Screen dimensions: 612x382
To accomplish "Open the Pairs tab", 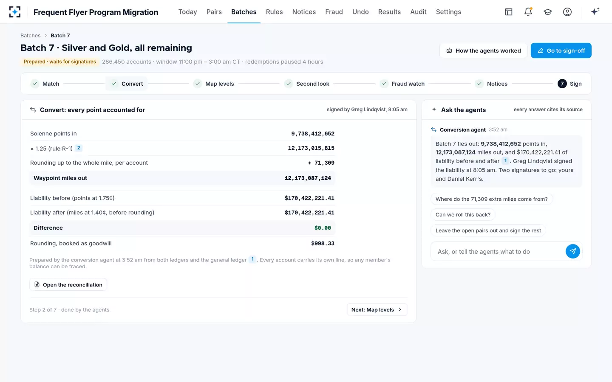I will coord(214,12).
